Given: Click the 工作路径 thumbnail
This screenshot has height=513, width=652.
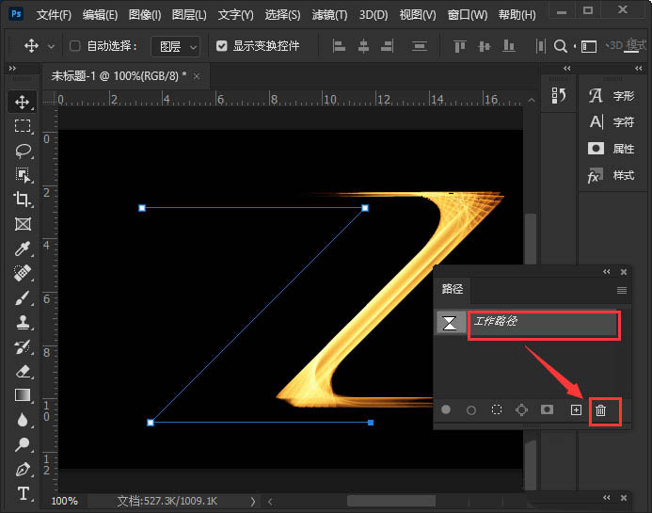Looking at the screenshot, I should 450,323.
